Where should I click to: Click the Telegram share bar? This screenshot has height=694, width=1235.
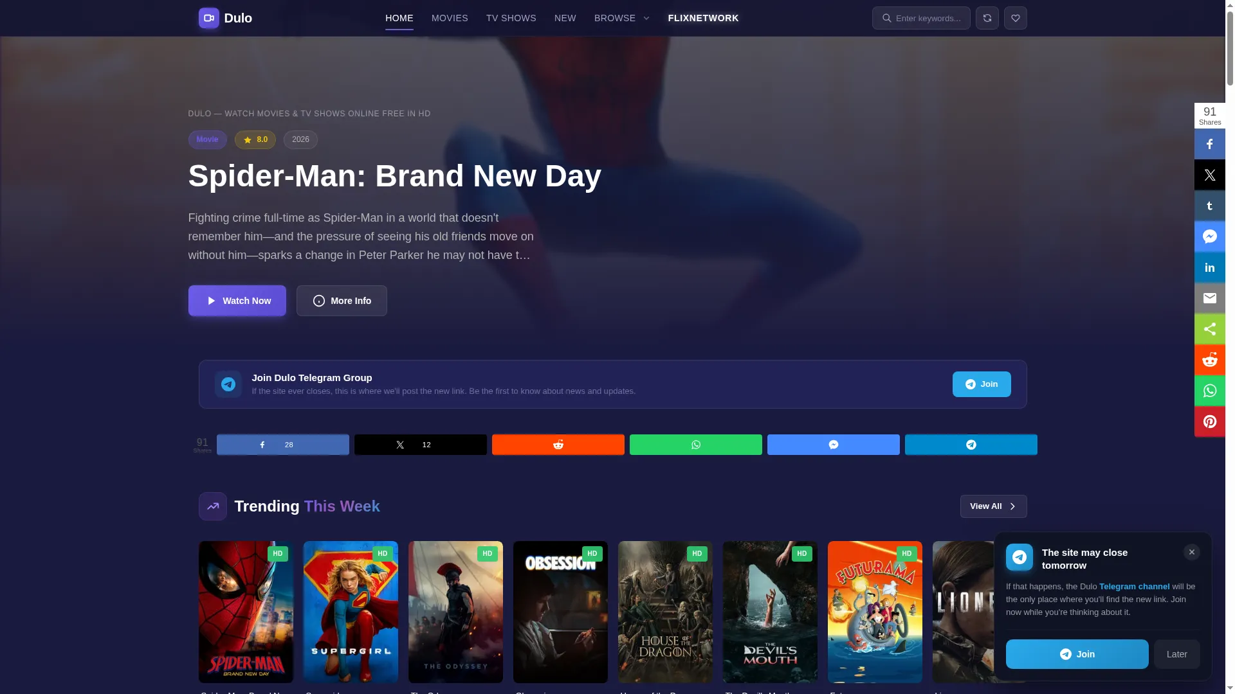[971, 445]
